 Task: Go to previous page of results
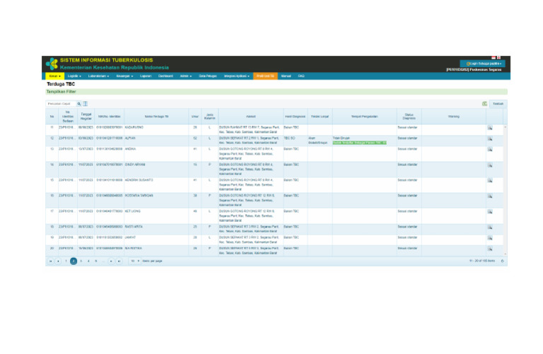pos(58,261)
